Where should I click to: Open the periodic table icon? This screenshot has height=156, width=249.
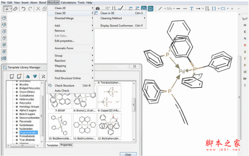[245, 19]
